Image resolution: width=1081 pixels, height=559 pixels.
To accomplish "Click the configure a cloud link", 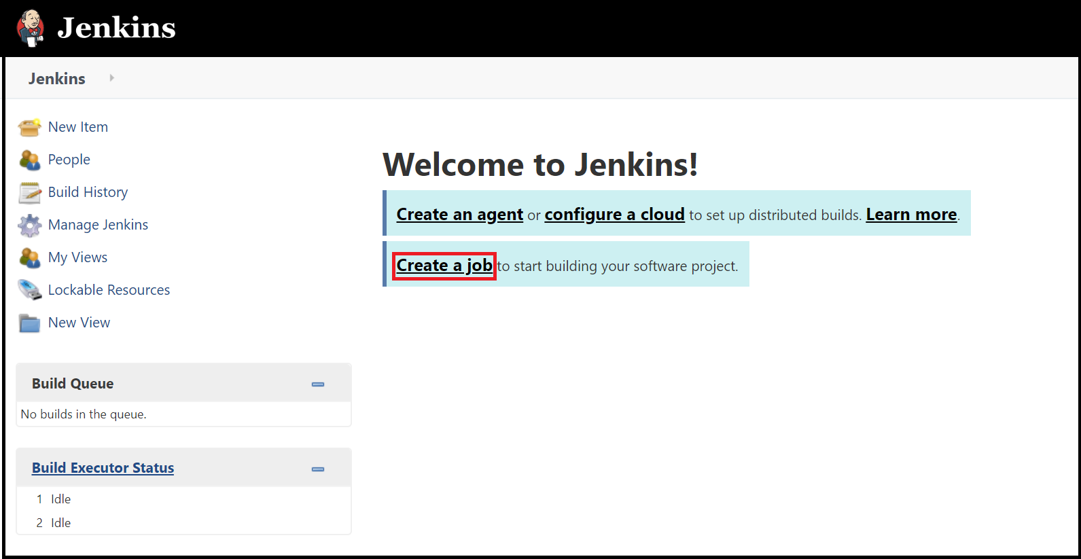I will point(615,215).
